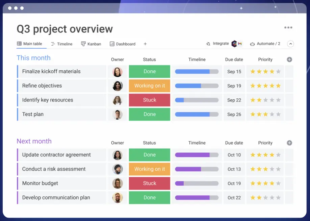Click timeline bar for Identify key resources

click(197, 100)
